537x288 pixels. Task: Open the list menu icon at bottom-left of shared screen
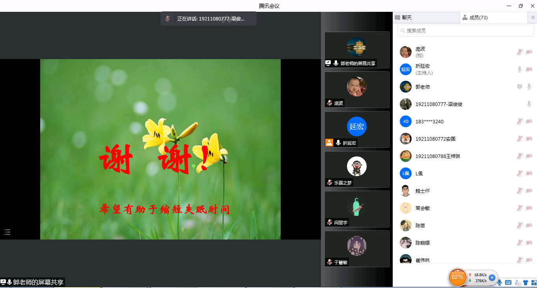7,232
